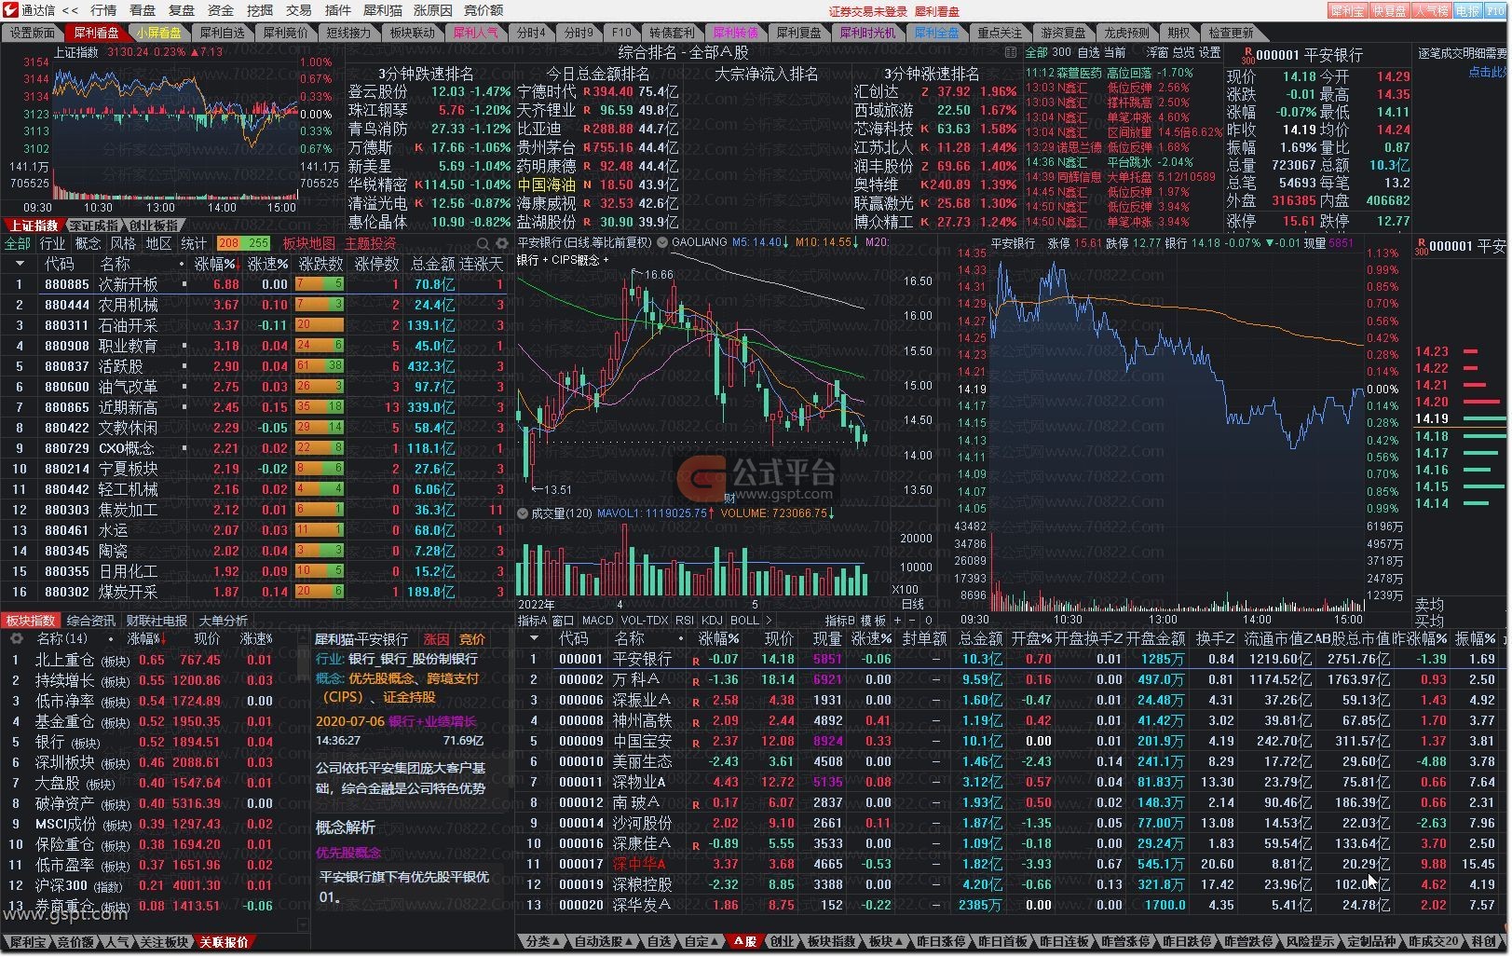Click the K marker beside 万德斯
The image size is (1512, 957).
coord(419,147)
